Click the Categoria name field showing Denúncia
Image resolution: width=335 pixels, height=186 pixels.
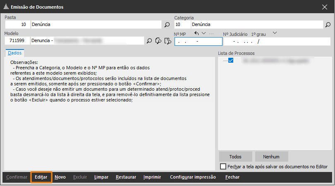coord(257,24)
